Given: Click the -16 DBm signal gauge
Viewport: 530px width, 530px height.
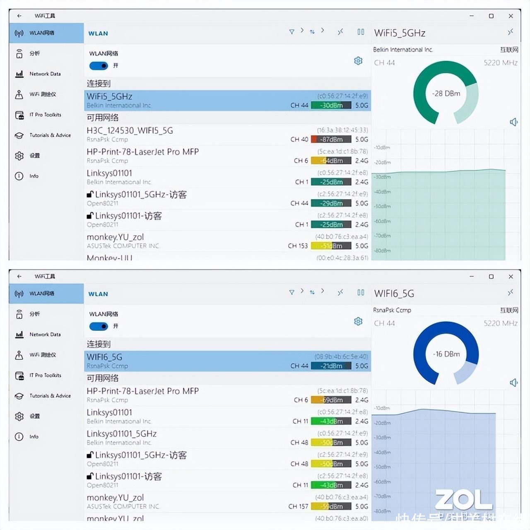Looking at the screenshot, I should coord(446,354).
